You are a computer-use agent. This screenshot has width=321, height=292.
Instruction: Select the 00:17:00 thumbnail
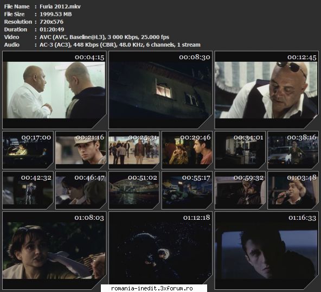coord(28,150)
